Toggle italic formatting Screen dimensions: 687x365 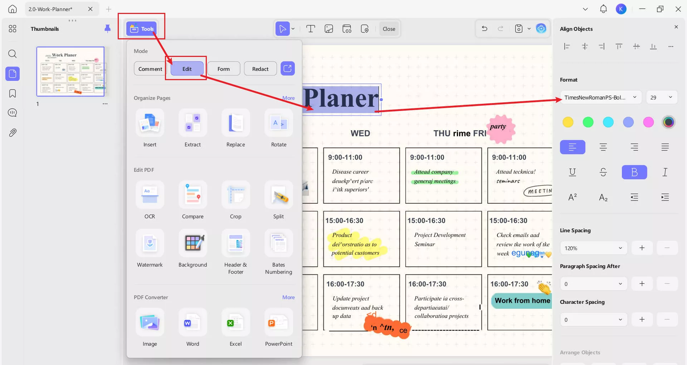665,172
